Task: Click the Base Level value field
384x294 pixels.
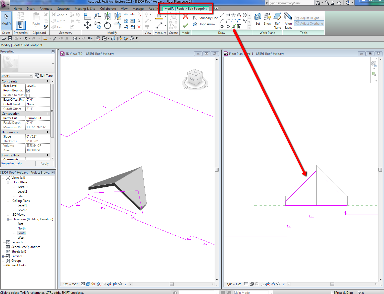Action: point(38,86)
